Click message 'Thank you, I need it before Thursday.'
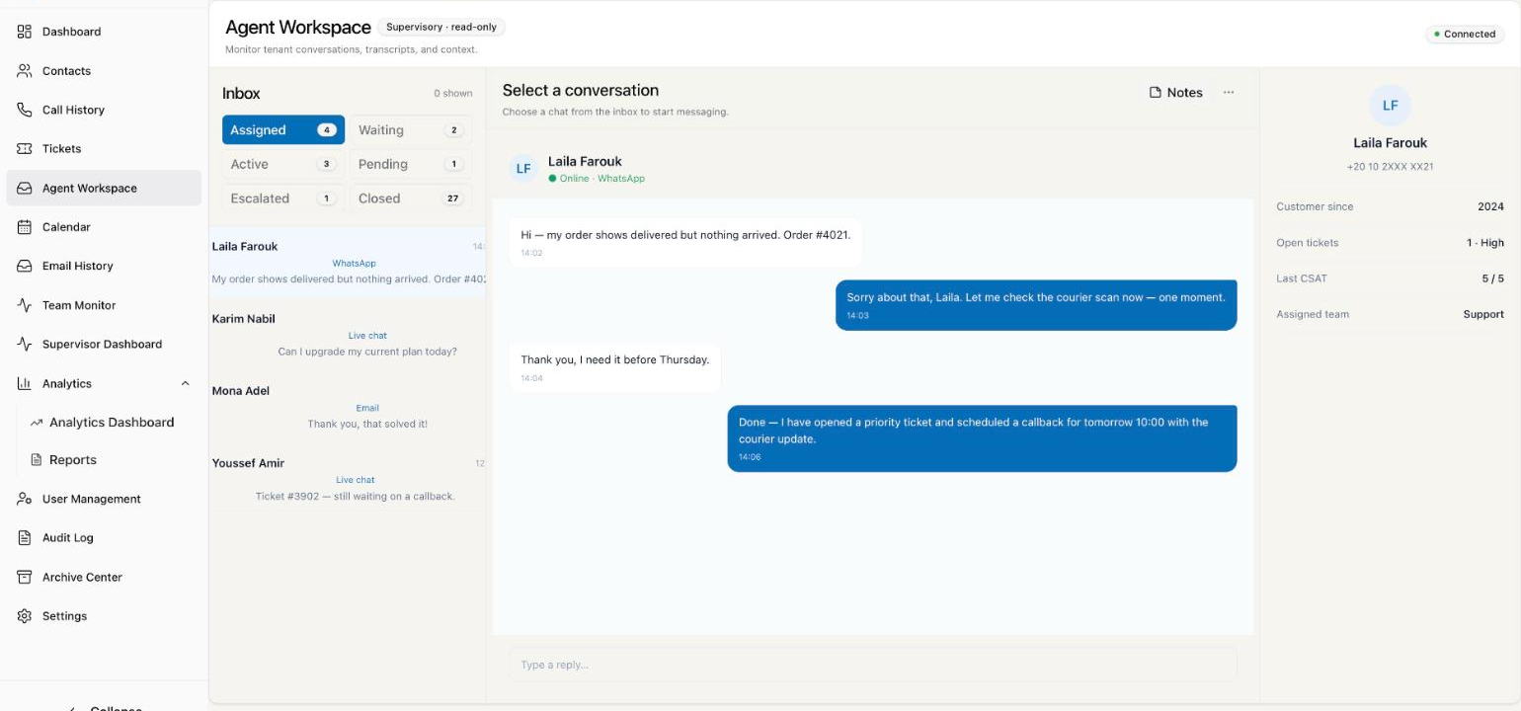Viewport: 1521px width, 711px height. [615, 365]
